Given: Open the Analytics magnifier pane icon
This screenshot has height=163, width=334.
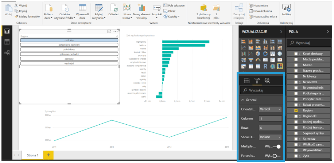Looking at the screenshot, I should [x=267, y=81].
